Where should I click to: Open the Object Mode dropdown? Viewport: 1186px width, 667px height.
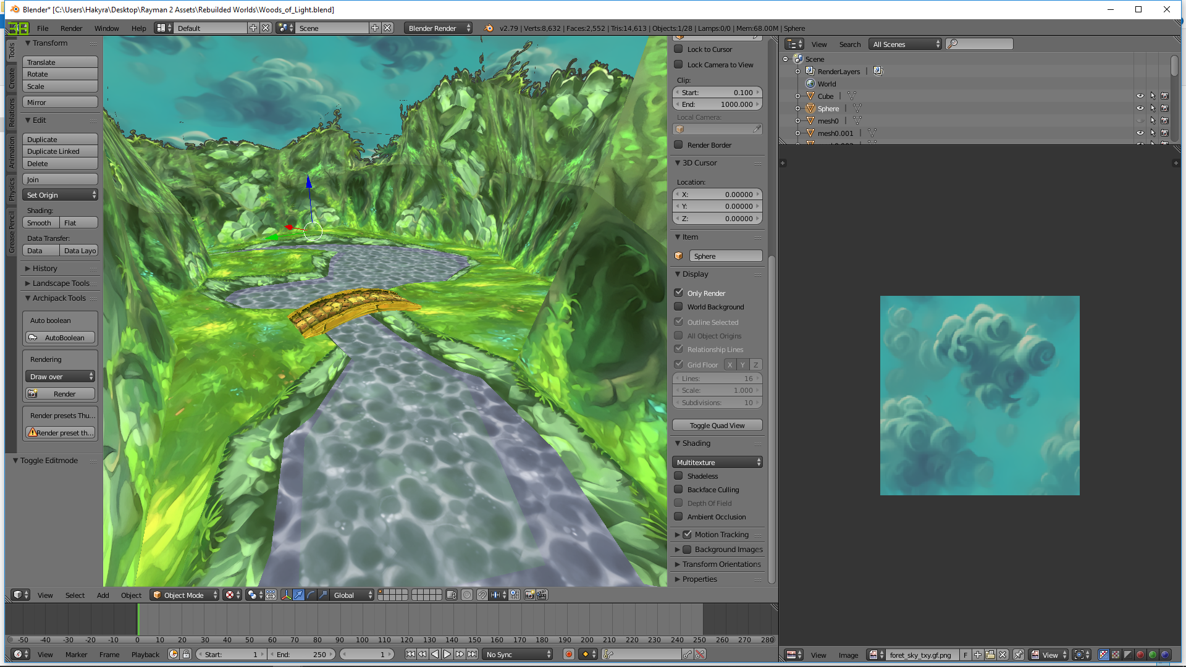(x=185, y=595)
